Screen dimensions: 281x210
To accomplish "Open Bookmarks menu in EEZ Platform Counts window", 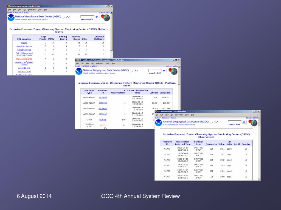I will pyautogui.click(x=32, y=10).
